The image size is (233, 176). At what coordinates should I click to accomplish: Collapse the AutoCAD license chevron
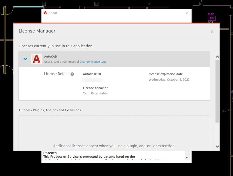(x=25, y=59)
